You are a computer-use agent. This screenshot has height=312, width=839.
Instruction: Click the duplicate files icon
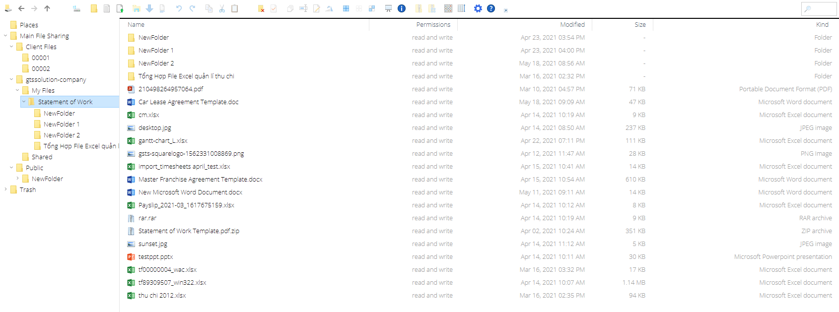290,8
